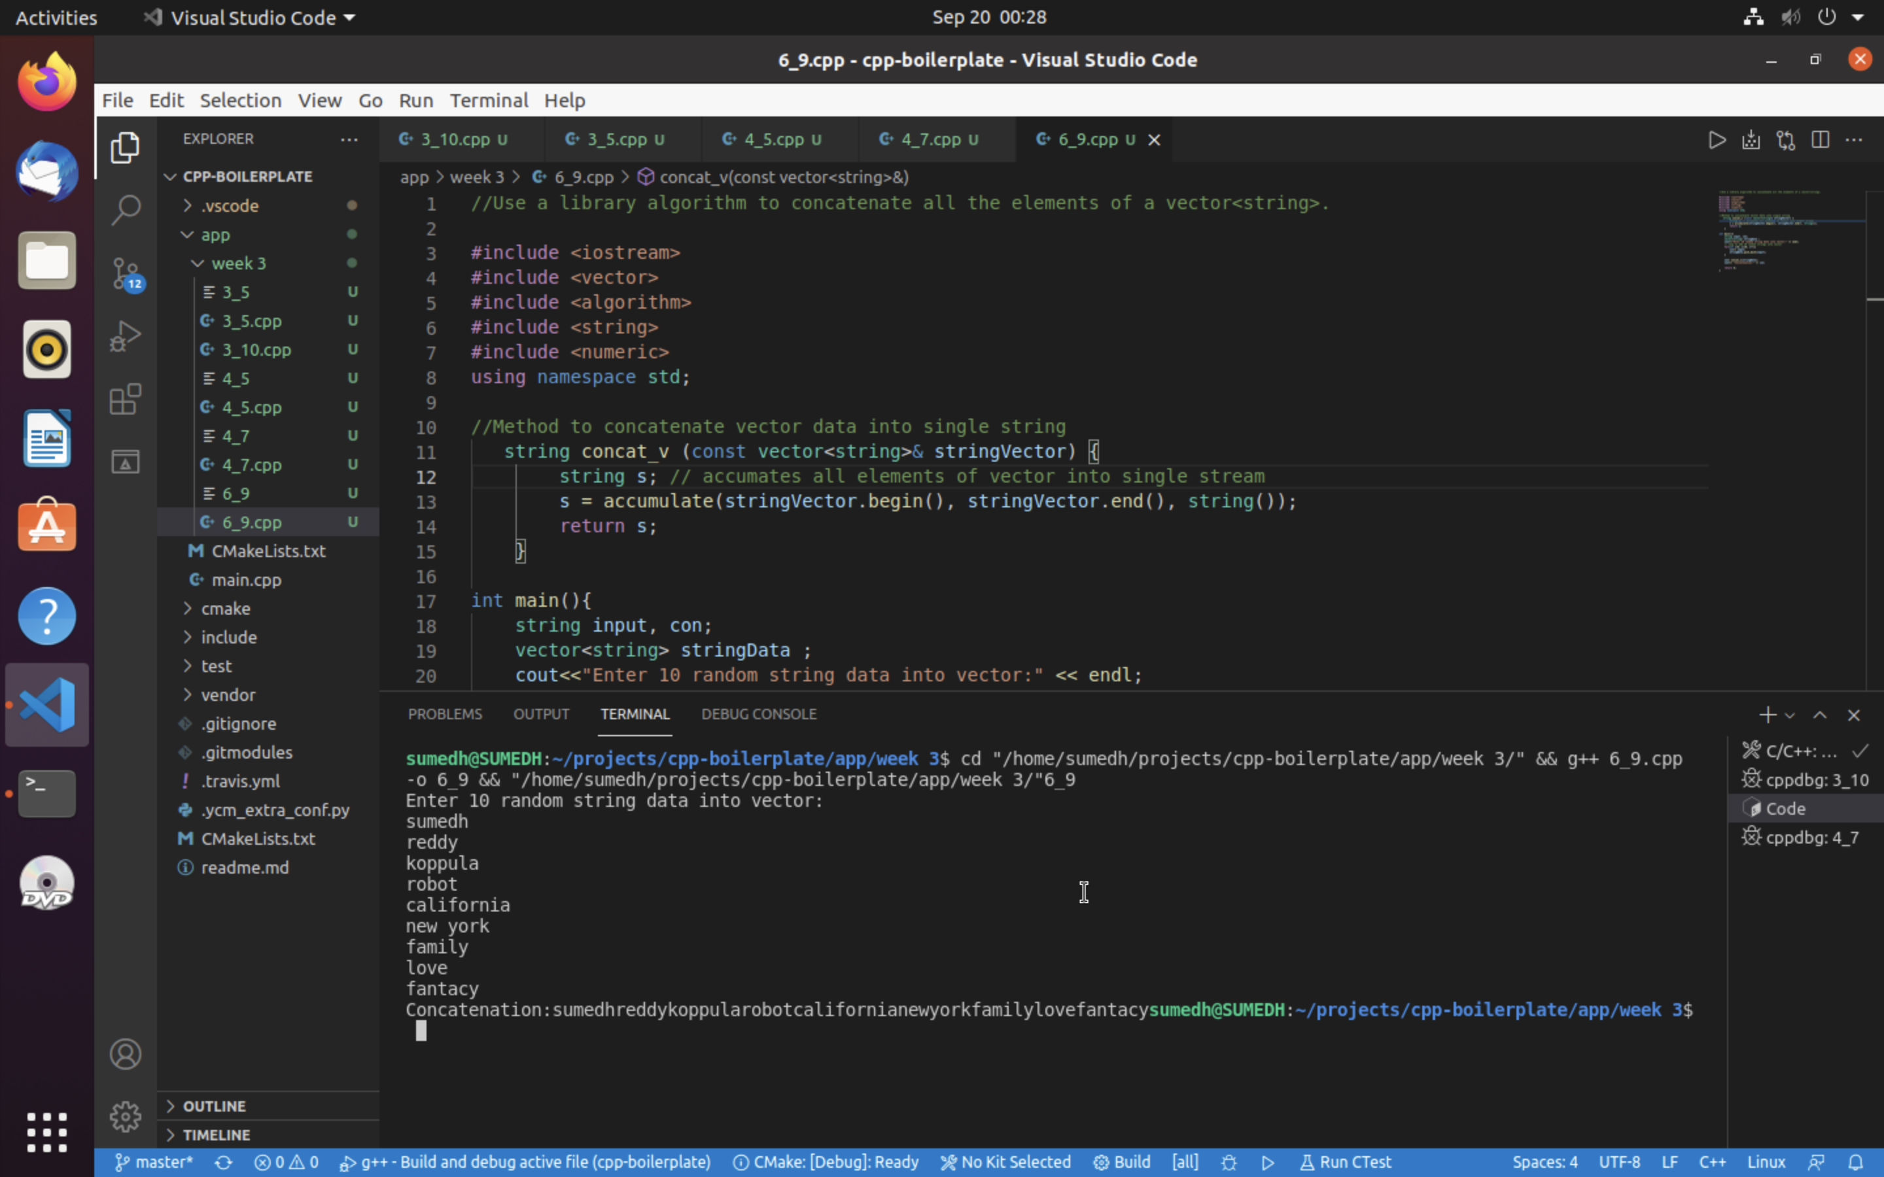This screenshot has width=1884, height=1177.
Task: Select the cppdbg: 3_10 terminal entry
Action: point(1806,779)
